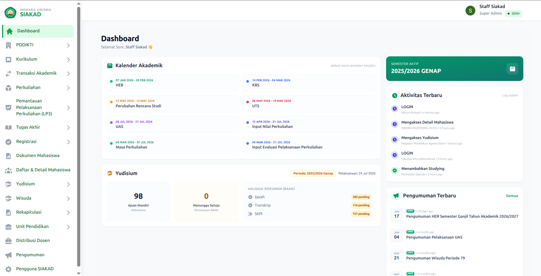The height and width of the screenshot is (276, 541).
Task: Click the Kurikulum book icon
Action: pyautogui.click(x=9, y=59)
